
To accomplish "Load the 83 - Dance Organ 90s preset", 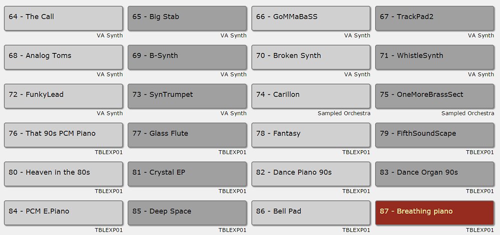I will 434,174.
